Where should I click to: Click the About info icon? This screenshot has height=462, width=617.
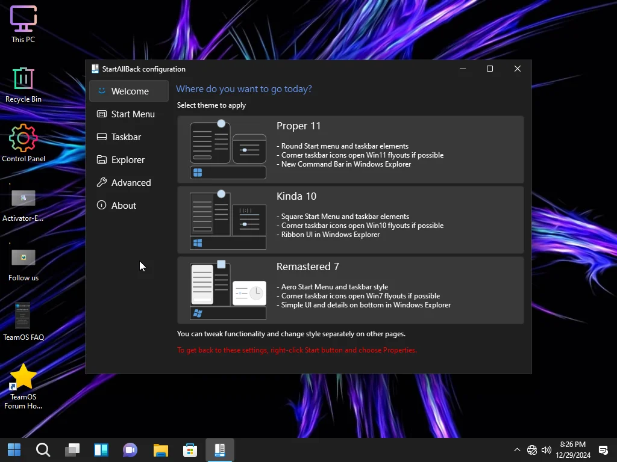pyautogui.click(x=101, y=205)
